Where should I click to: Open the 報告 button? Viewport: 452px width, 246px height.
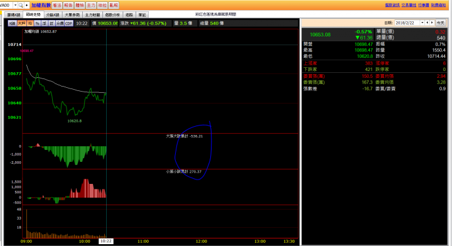[68, 5]
